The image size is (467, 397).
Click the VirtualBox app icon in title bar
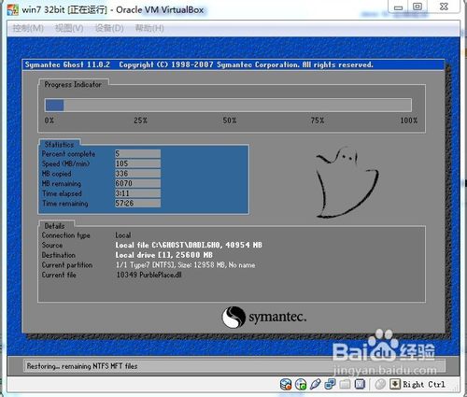tap(12, 9)
